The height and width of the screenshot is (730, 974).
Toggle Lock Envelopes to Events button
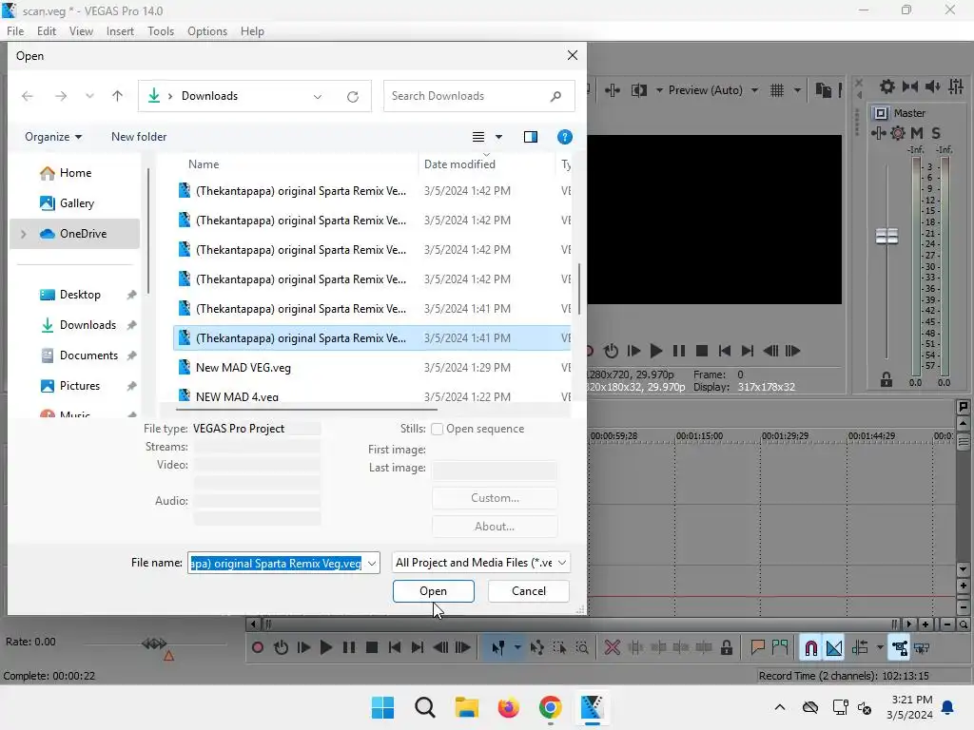coord(900,648)
